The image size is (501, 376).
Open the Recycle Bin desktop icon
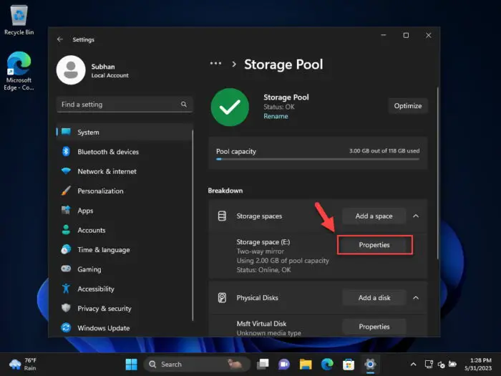[x=19, y=20]
